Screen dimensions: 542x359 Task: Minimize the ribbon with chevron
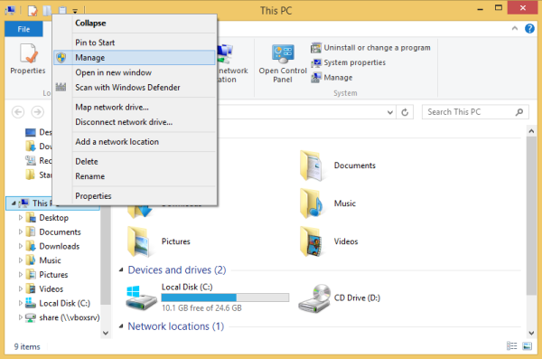(514, 28)
